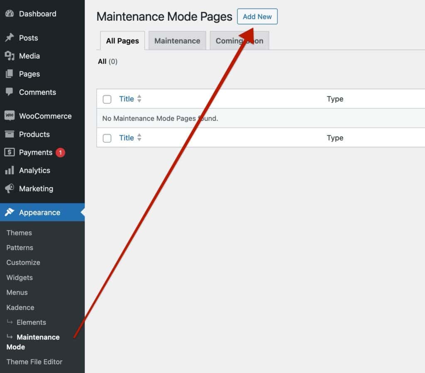View Analytics using the bar chart icon

pyautogui.click(x=10, y=170)
